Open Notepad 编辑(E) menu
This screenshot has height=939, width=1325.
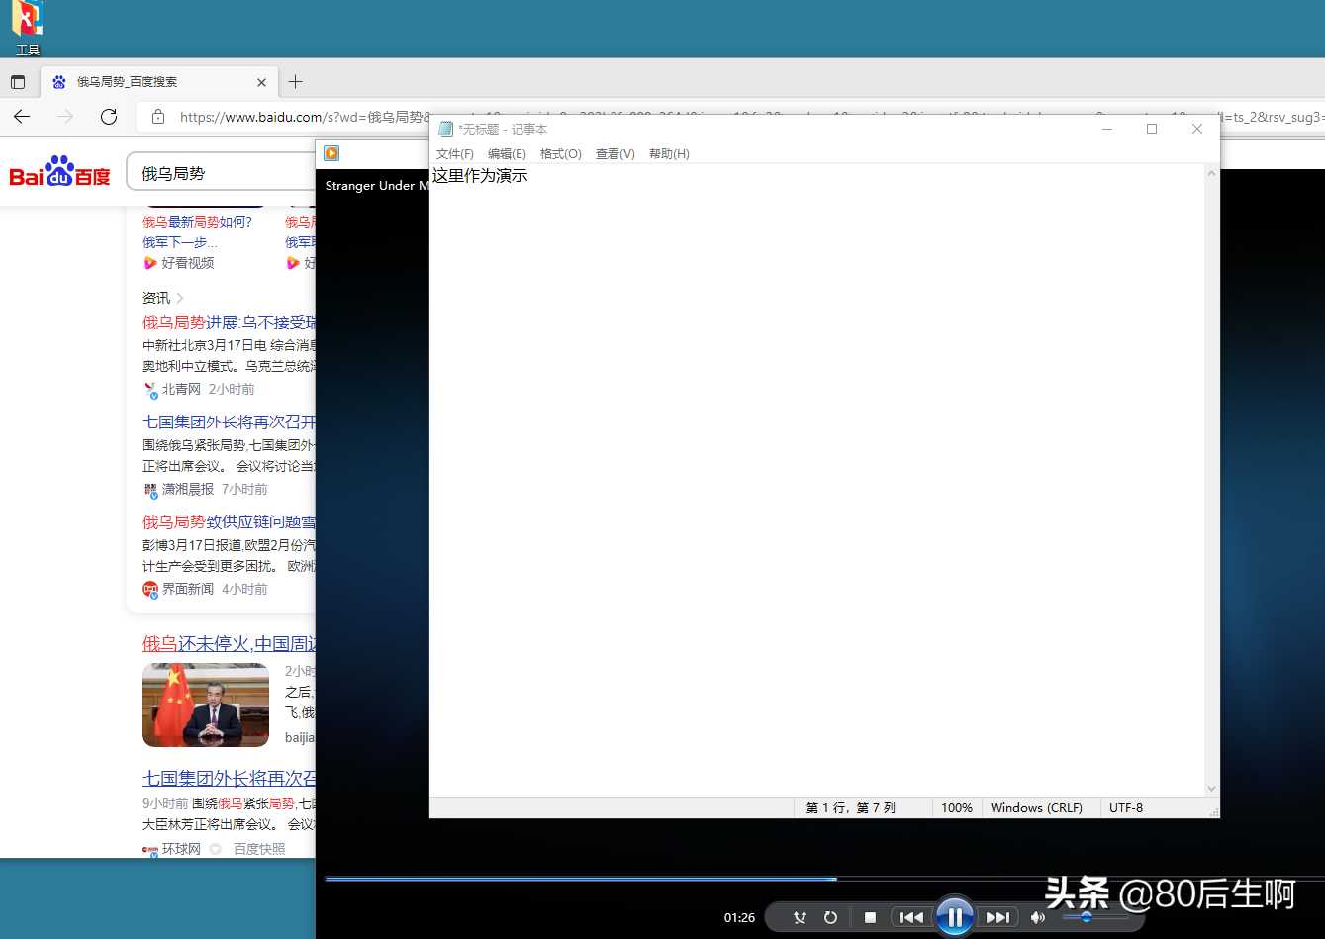507,153
